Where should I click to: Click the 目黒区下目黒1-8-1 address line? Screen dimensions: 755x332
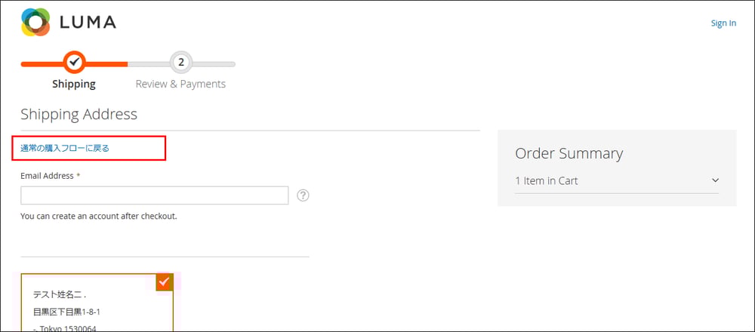coord(66,312)
